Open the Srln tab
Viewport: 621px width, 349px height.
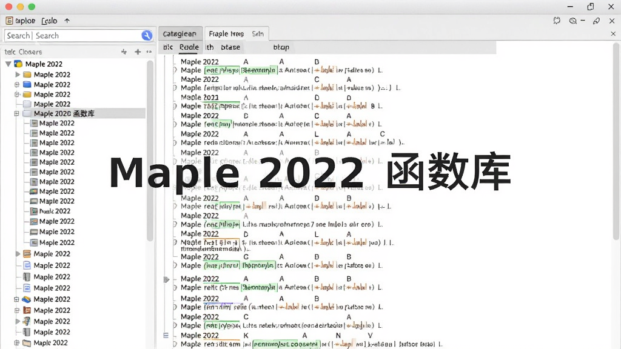257,34
